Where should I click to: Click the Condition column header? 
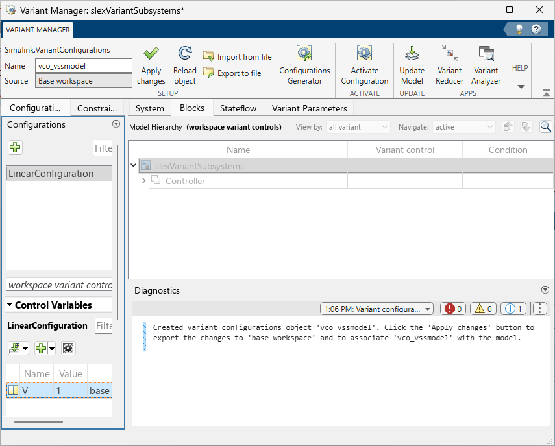click(508, 150)
